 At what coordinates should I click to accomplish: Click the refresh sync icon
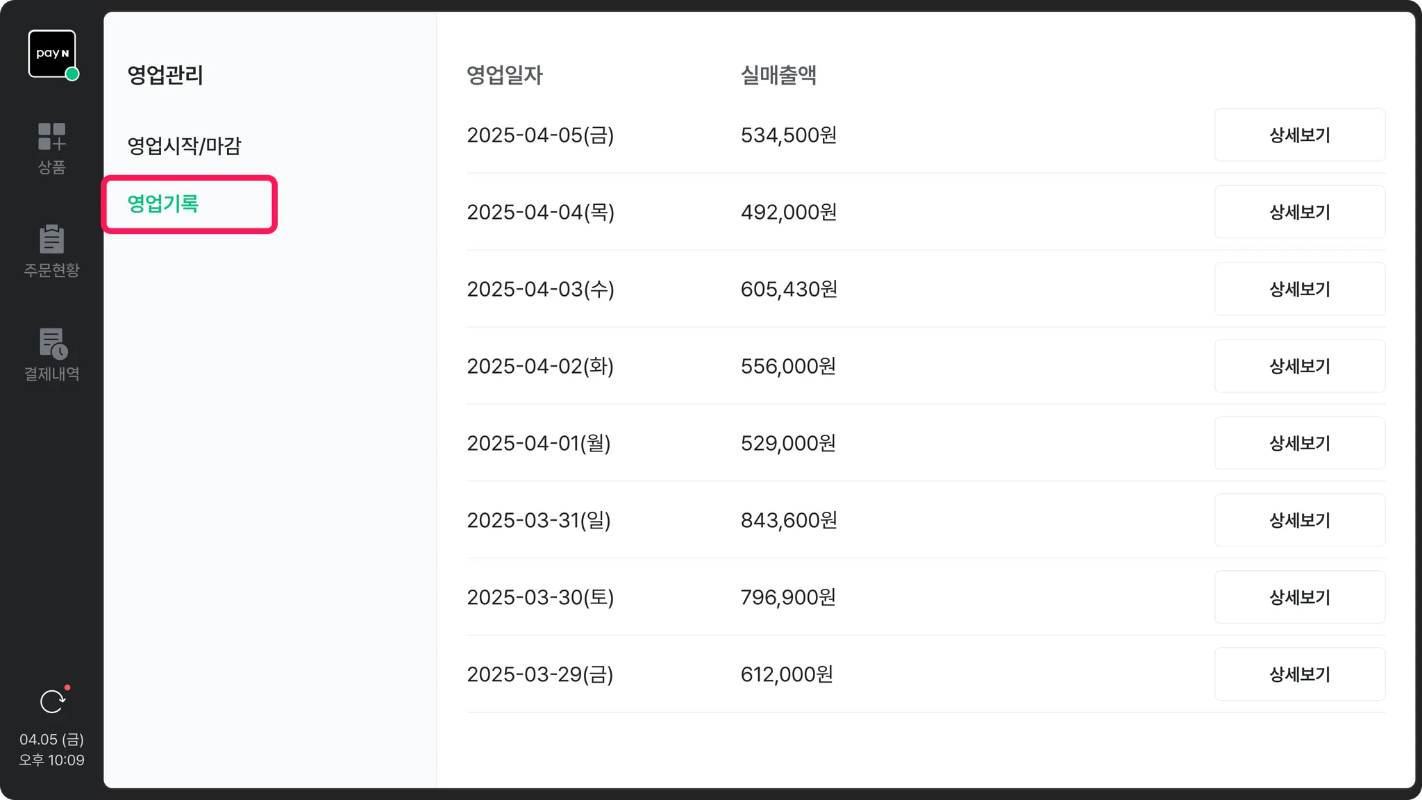tap(52, 701)
